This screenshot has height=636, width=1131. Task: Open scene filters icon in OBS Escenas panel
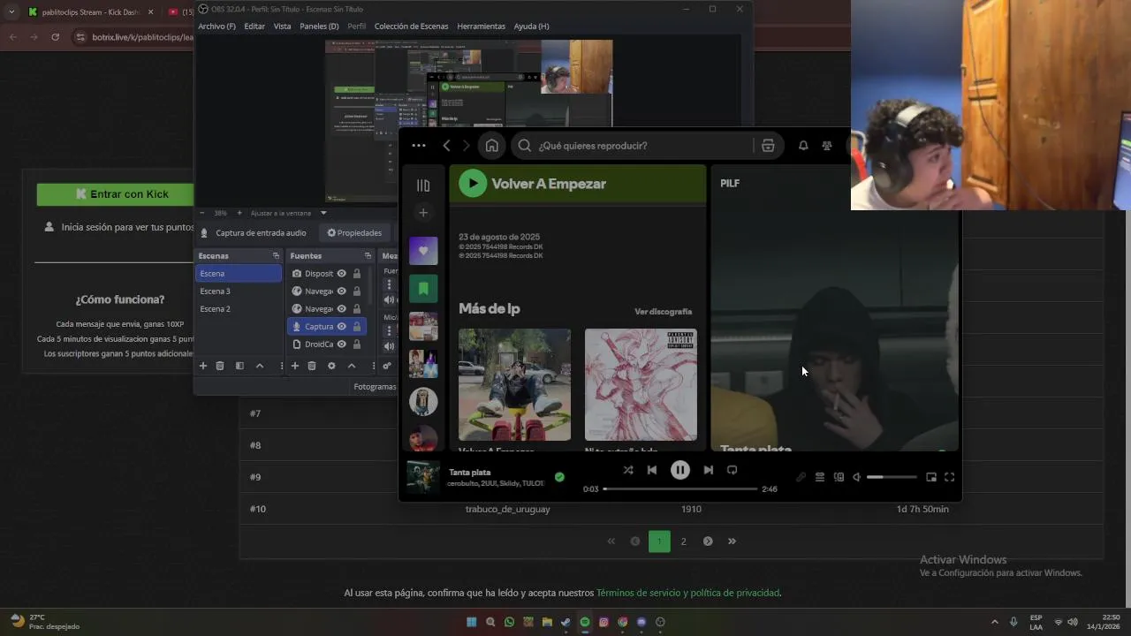click(239, 366)
